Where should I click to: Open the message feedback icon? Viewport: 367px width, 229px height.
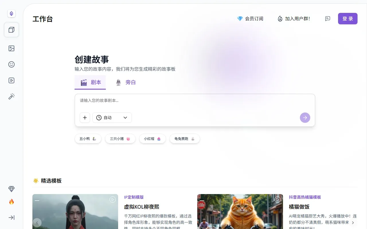coord(328,19)
